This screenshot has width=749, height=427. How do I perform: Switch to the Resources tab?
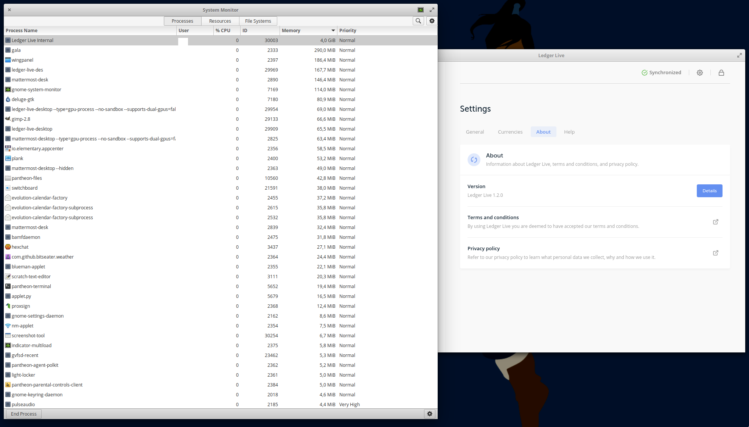(x=220, y=21)
